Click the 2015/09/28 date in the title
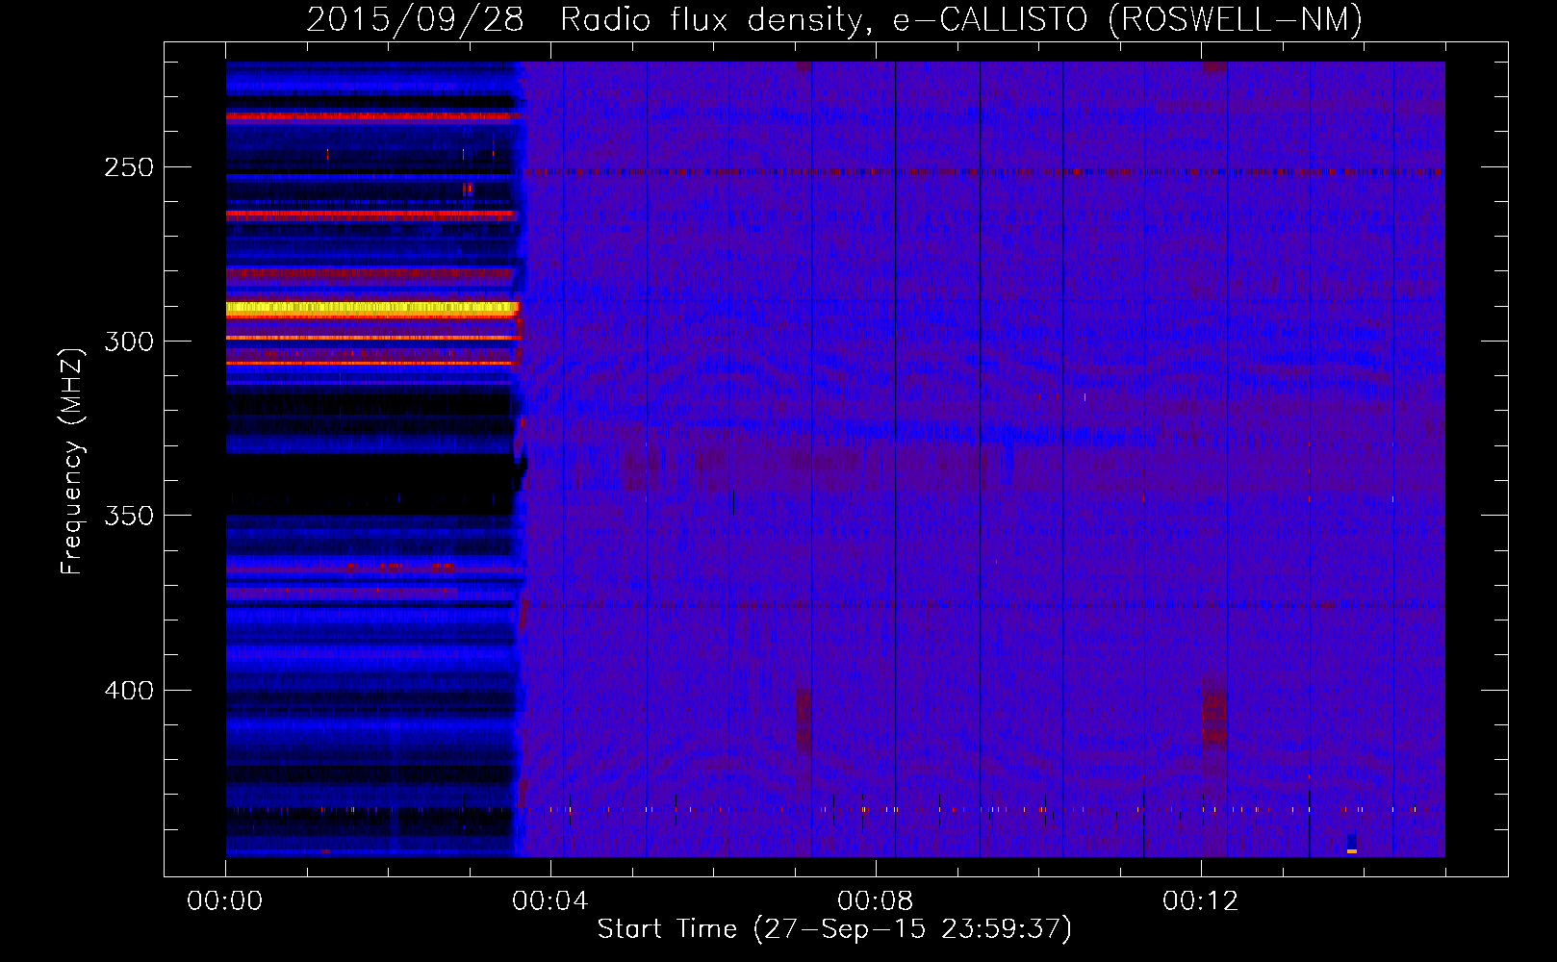Screen dimensions: 1557x962 [x=415, y=20]
